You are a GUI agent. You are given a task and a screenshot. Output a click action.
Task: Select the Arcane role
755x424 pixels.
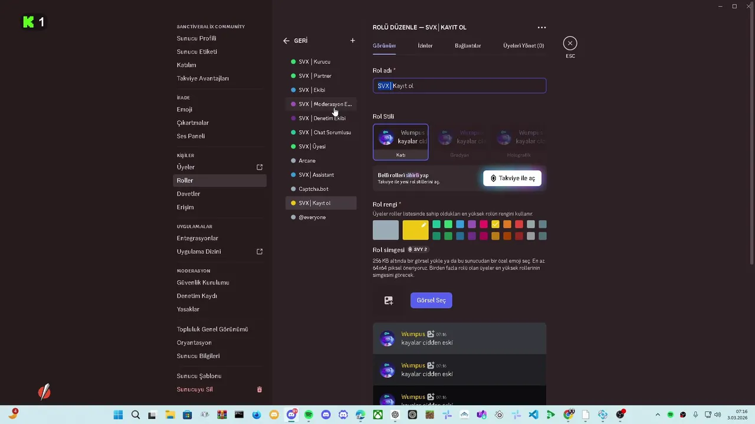[x=321, y=161]
